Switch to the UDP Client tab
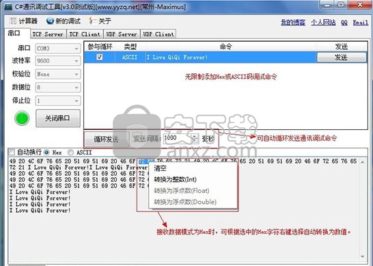 pos(158,34)
